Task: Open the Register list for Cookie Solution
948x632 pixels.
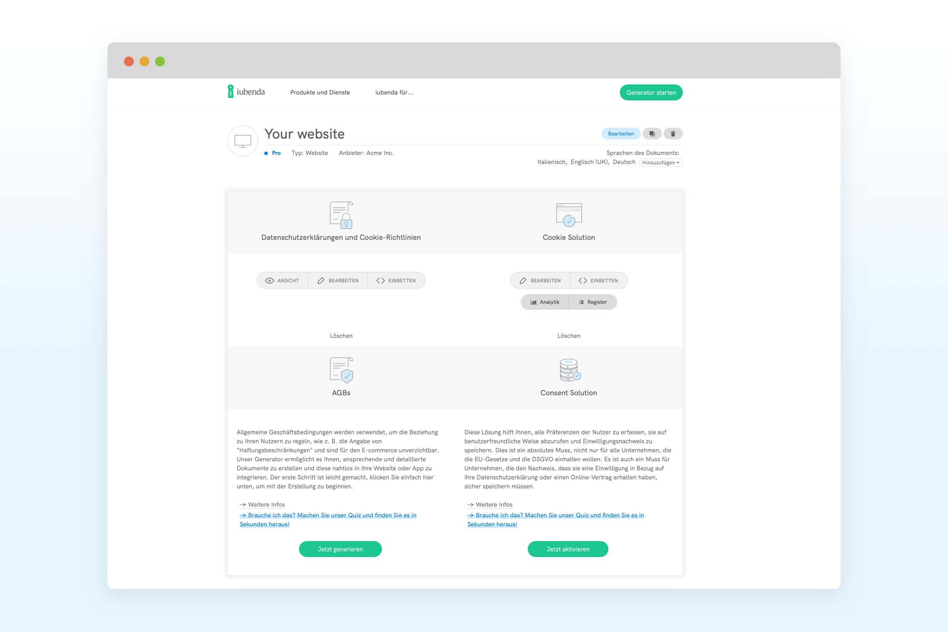Action: coord(592,302)
